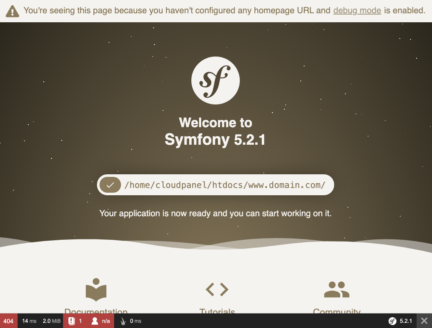
Task: Open the 14 ms request time panel
Action: (x=29, y=321)
